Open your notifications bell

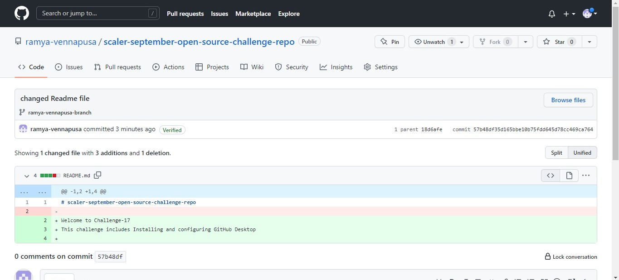552,14
